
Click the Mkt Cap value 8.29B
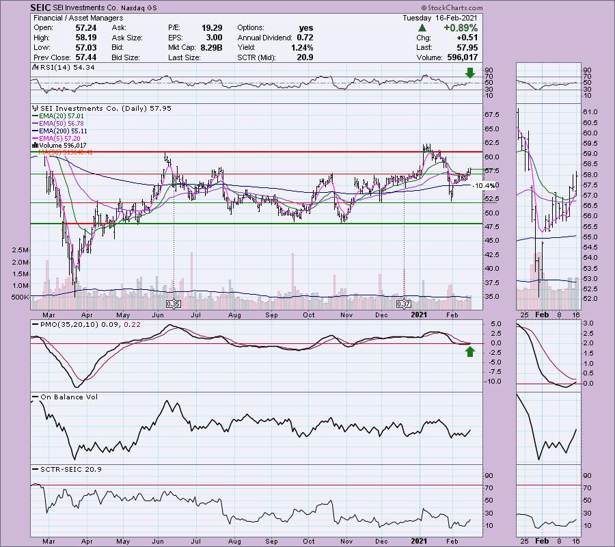click(x=211, y=47)
